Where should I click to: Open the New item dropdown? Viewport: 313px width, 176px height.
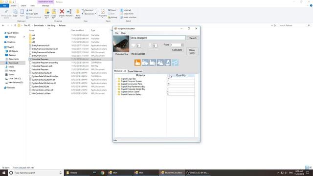pos(89,10)
